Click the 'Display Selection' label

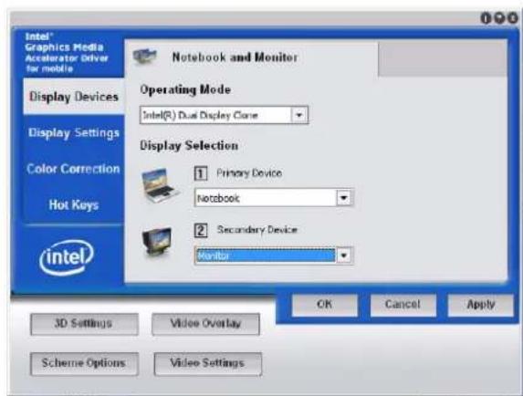[x=189, y=146]
